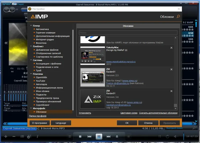200x143 pixels.
Task: Click the AIMP logo icon in dialog title bar
Action: point(29,9)
